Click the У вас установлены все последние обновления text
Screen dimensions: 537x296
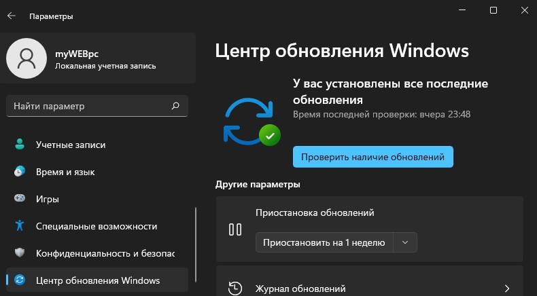tap(390, 92)
